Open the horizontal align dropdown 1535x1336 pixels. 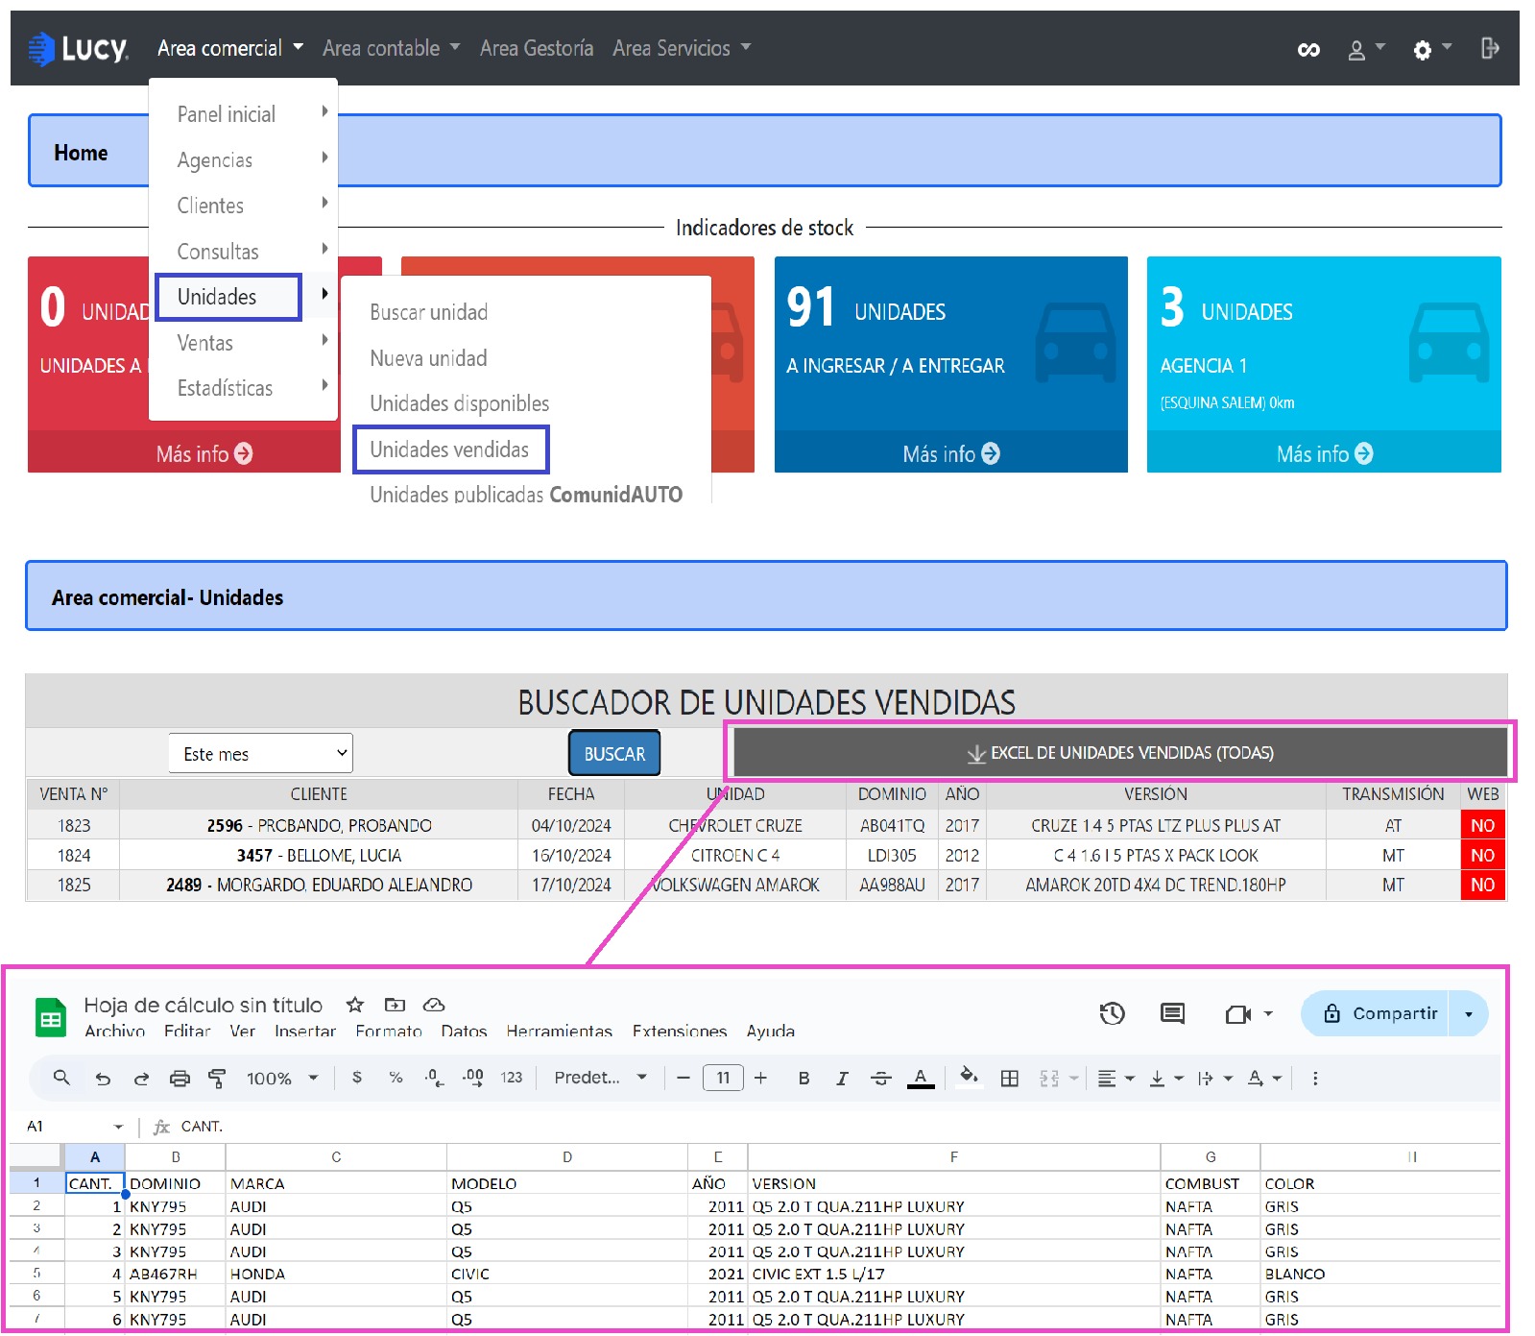[1115, 1079]
